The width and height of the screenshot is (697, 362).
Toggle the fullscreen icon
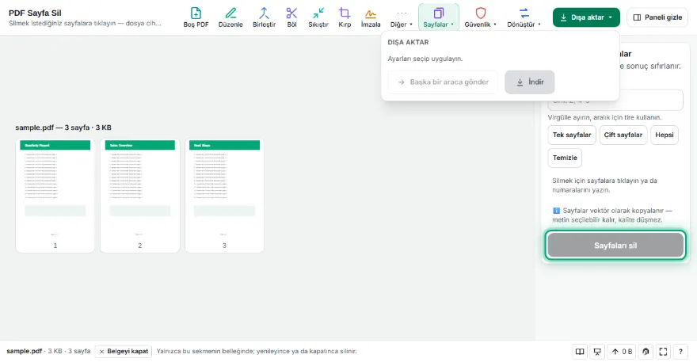tap(663, 352)
